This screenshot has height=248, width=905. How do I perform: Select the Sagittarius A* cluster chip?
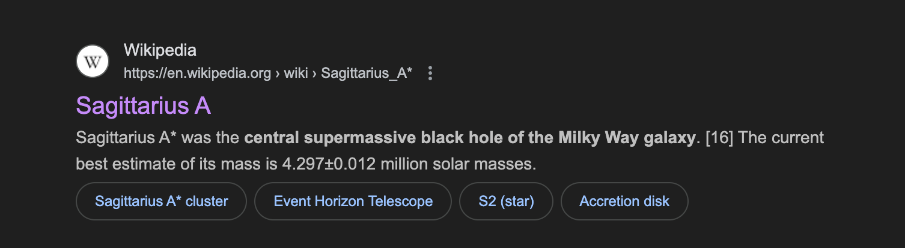tap(161, 201)
